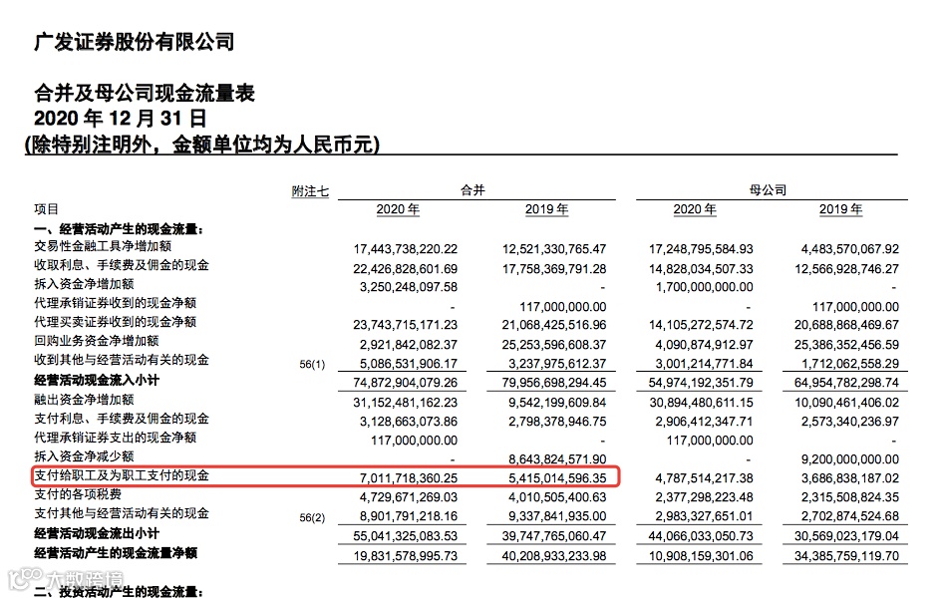Select row label 回购业务资金净增加额
The height and width of the screenshot is (598, 942).
click(x=97, y=341)
